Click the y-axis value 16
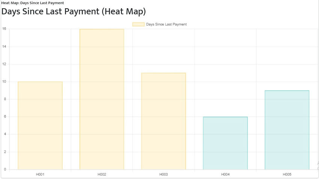 pyautogui.click(x=4, y=29)
